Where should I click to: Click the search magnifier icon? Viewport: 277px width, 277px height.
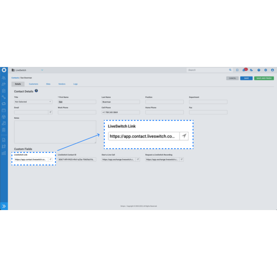[230, 70]
